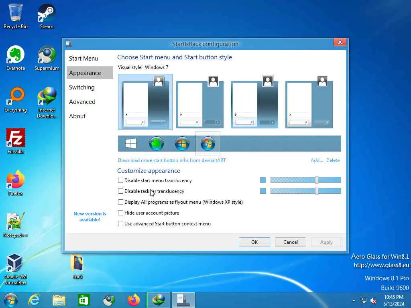Enable Use advanced Start button context menu
This screenshot has height=308, width=411.
tap(120, 224)
